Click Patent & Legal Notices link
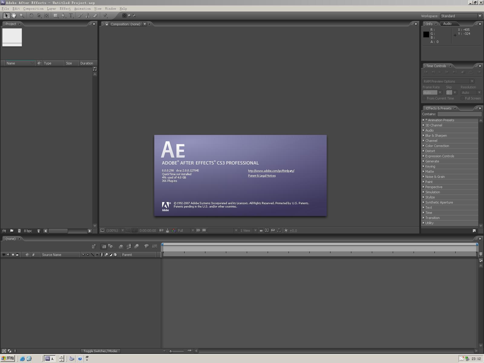484x363 pixels. 262,176
